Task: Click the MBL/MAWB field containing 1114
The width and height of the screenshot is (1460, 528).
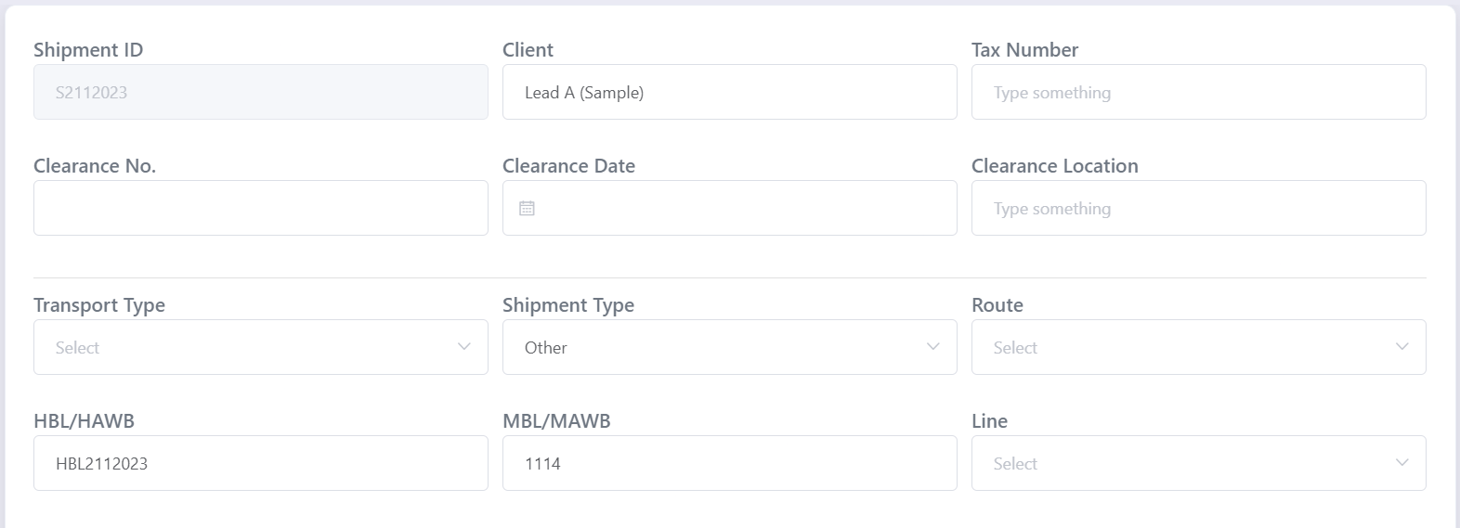Action: 730,463
